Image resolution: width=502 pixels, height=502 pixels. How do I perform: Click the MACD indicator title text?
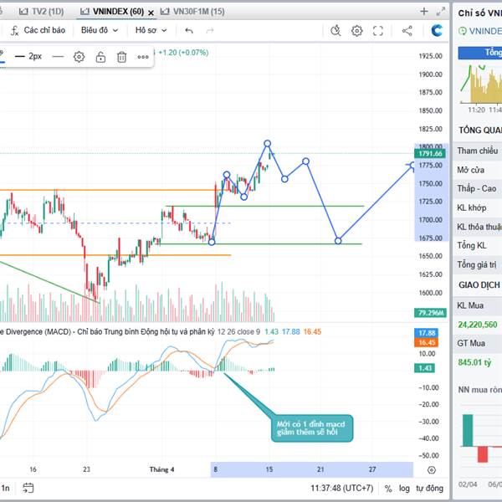[x=107, y=331]
